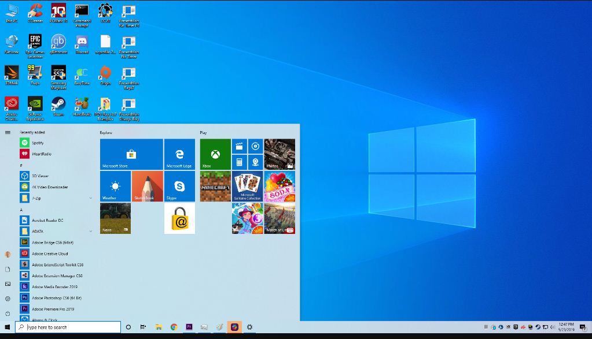592x339 pixels.
Task: Launch Adobe Bridge CS6 (64bit)
Action: pos(56,243)
